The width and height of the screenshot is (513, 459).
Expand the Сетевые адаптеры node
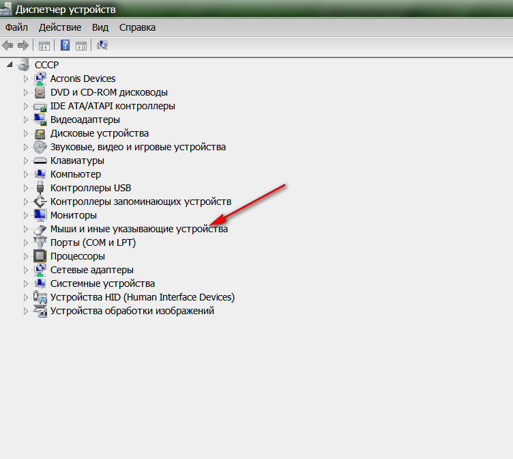(x=25, y=270)
